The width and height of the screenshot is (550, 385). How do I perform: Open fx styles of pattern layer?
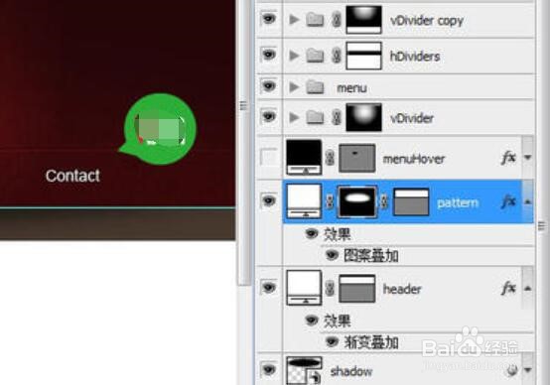(x=508, y=201)
